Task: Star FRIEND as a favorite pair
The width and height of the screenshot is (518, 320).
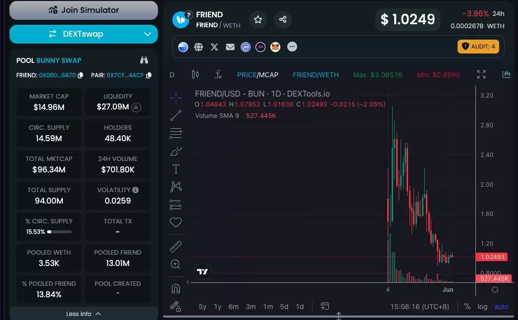Action: click(x=258, y=19)
